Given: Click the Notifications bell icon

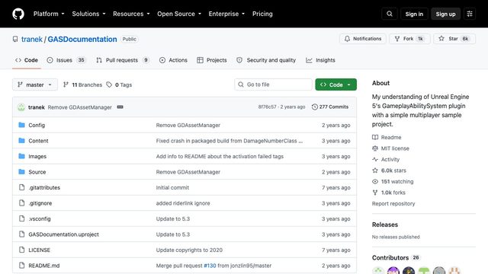Looking at the screenshot, I should pos(347,39).
